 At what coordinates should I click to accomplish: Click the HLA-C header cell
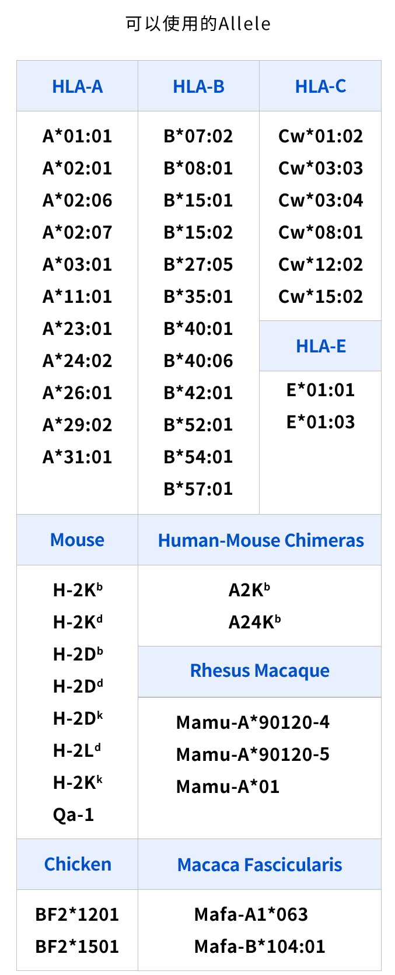point(320,86)
